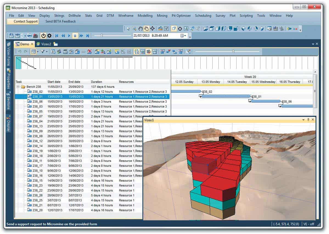Click the power icon in playback toolbar
The width and height of the screenshot is (329, 234).
pyautogui.click(x=44, y=35)
